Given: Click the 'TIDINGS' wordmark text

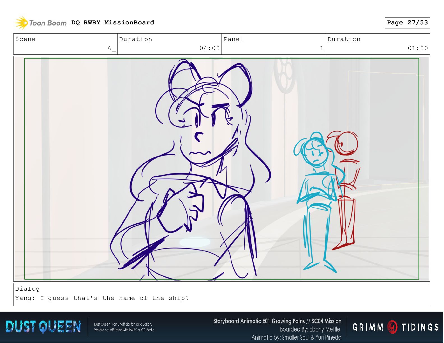Looking at the screenshot, I should 420,327.
